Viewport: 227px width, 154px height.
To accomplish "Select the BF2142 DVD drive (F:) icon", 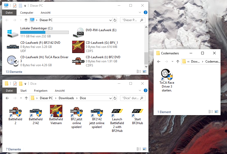I will point(13,47).
